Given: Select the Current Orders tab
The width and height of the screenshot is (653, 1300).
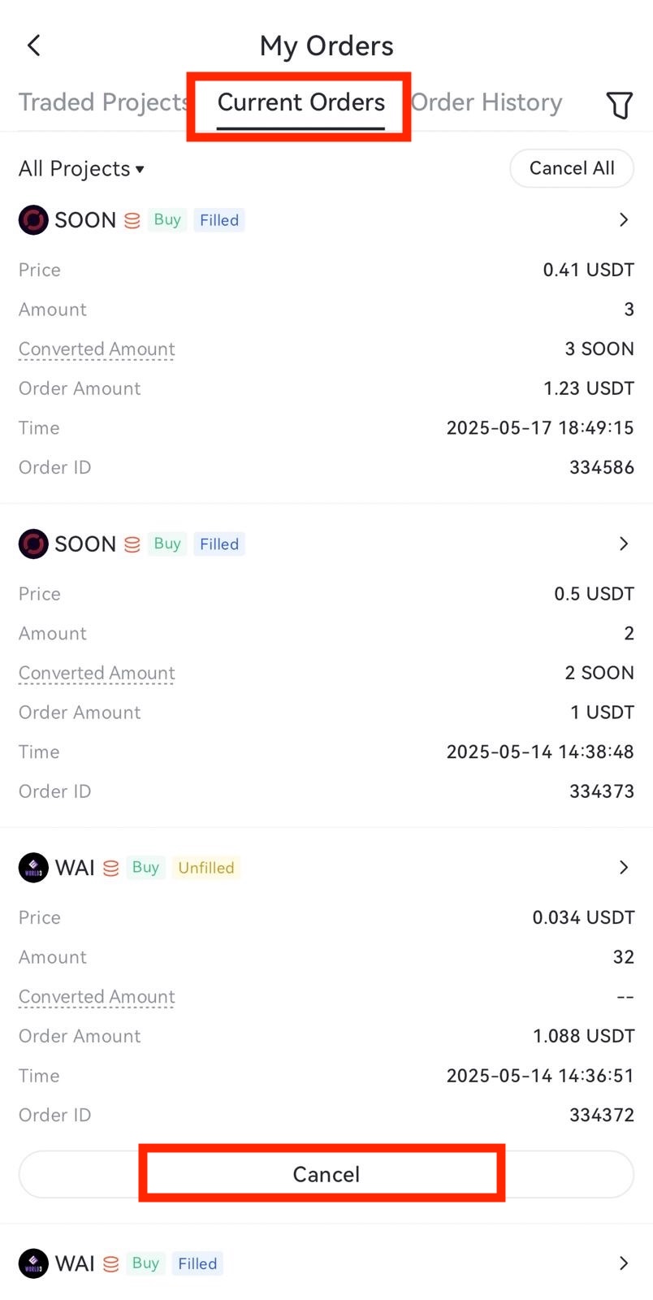Looking at the screenshot, I should [301, 102].
